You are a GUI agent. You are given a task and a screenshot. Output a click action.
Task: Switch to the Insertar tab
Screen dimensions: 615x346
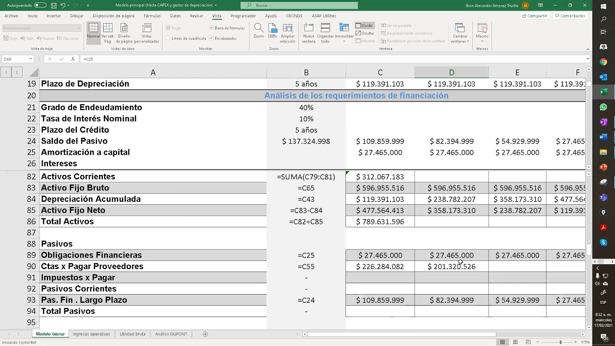[53, 16]
